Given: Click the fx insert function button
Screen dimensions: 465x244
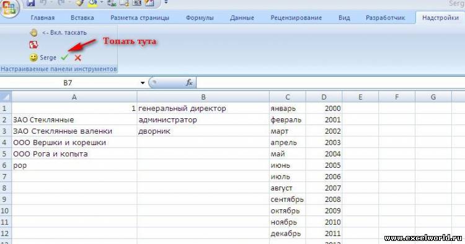Looking at the screenshot, I should tap(189, 83).
